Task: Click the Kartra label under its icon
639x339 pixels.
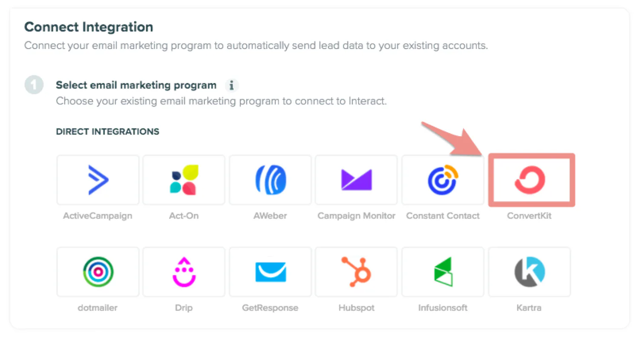Action: [x=529, y=308]
